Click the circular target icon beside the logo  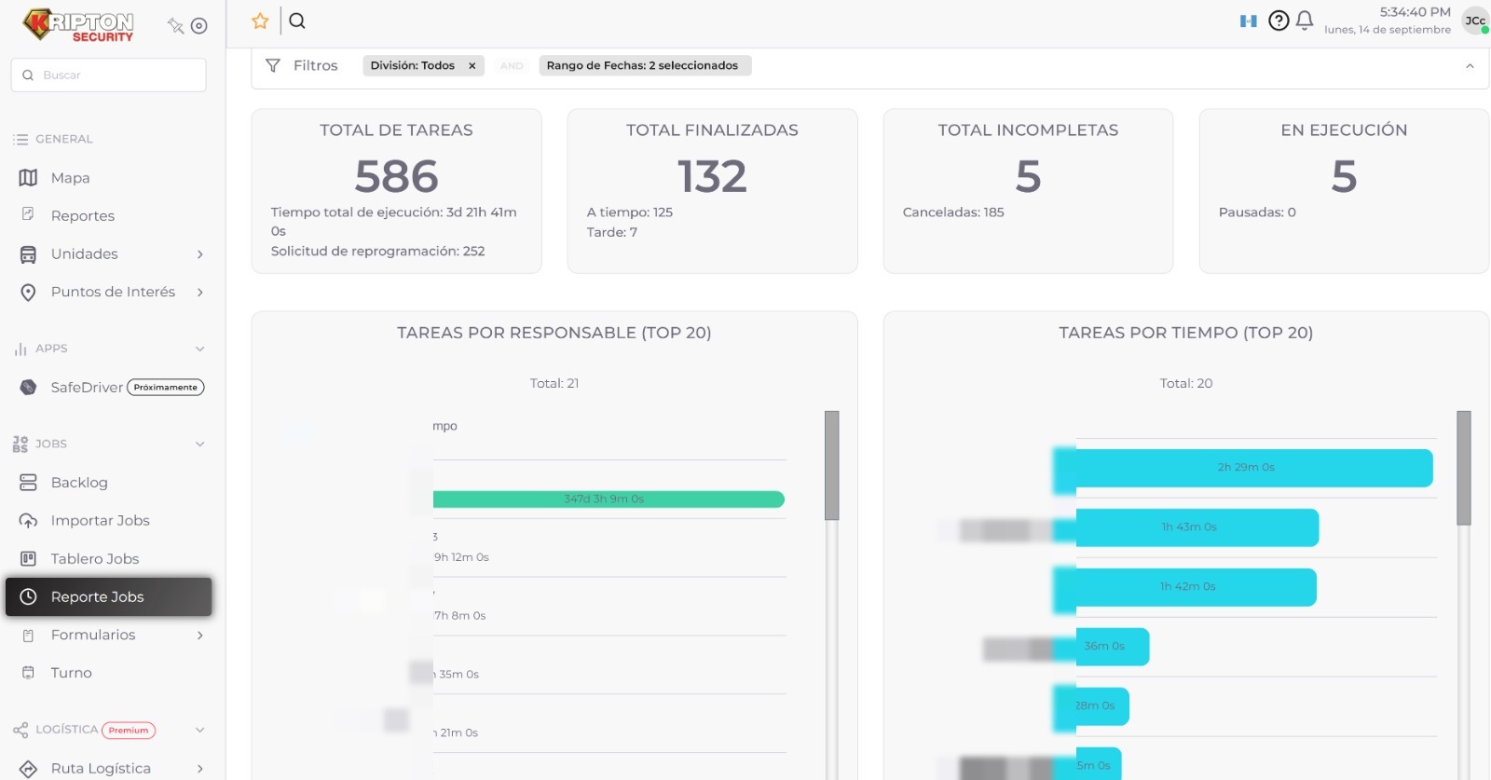tap(199, 25)
